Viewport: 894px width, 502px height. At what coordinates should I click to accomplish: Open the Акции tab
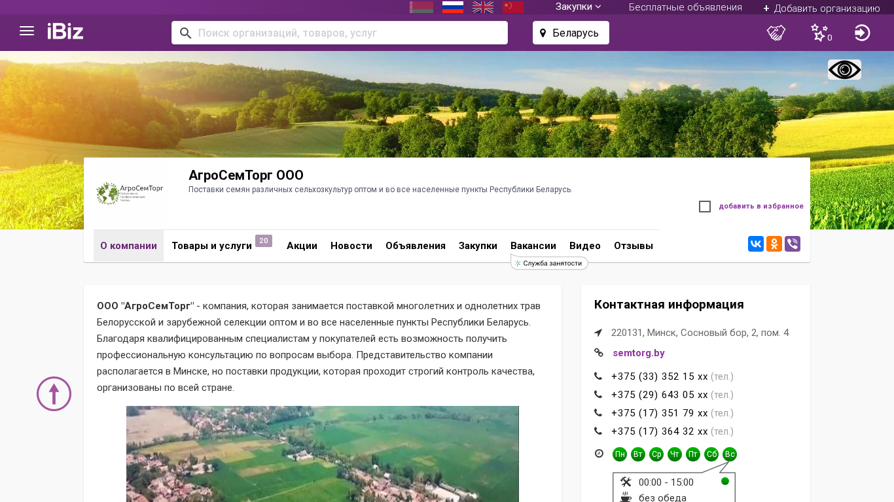point(302,246)
